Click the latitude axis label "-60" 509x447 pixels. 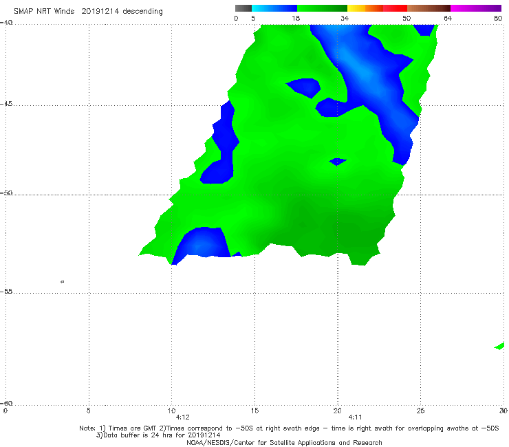click(6, 403)
